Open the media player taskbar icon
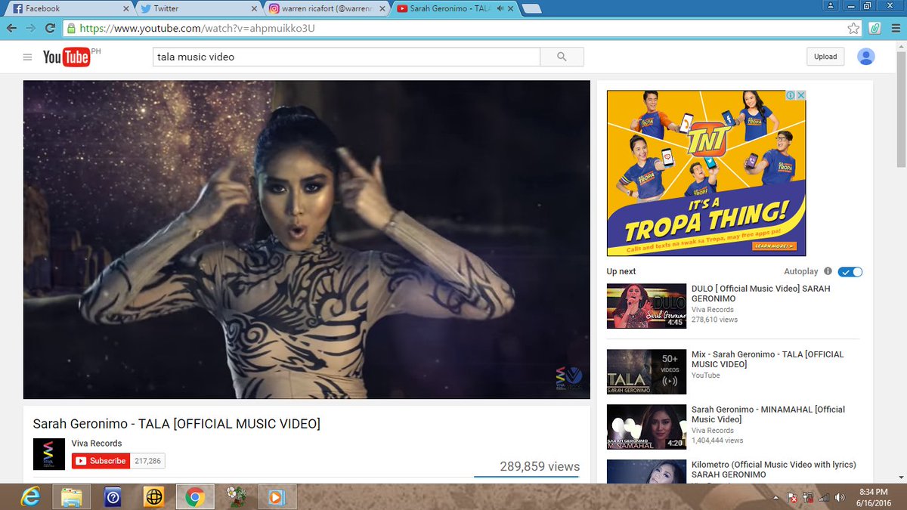 [x=277, y=497]
